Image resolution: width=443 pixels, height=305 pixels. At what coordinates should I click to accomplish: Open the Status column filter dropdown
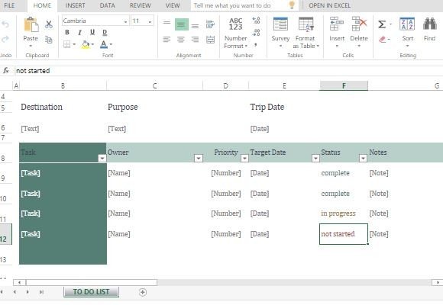(x=363, y=159)
